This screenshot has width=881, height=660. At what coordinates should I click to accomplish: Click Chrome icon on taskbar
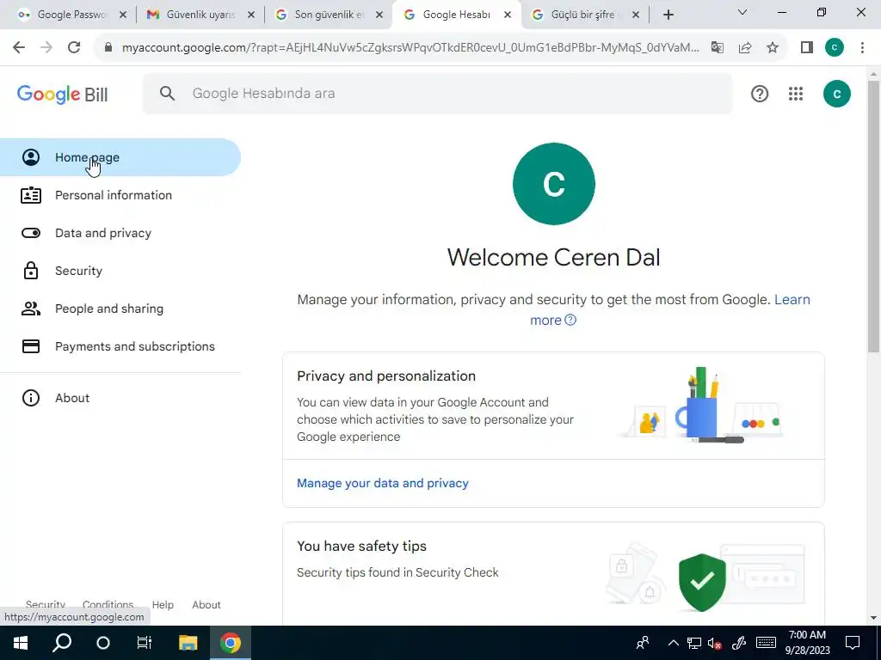click(x=231, y=643)
